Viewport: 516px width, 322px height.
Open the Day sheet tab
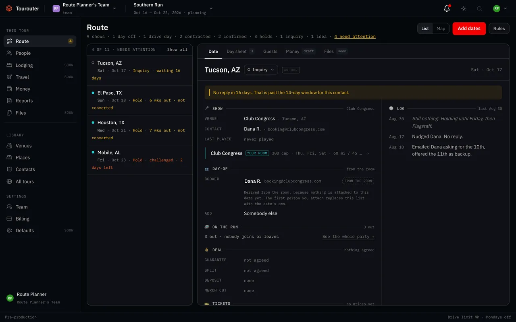240,52
